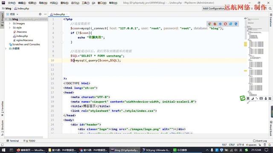Expand the images folder in project tree
The image size is (273, 153).
point(10,23)
